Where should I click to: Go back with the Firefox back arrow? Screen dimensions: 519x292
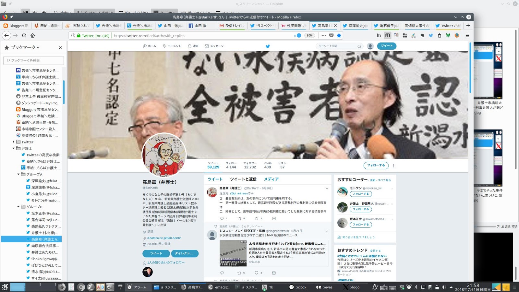[x=6, y=35]
